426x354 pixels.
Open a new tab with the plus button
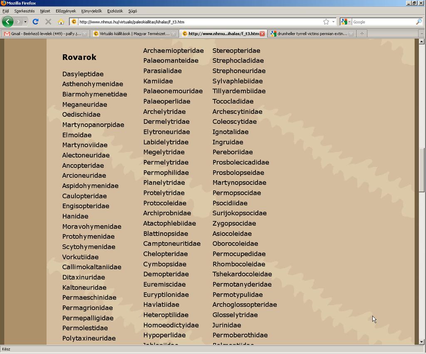pyautogui.click(x=362, y=34)
